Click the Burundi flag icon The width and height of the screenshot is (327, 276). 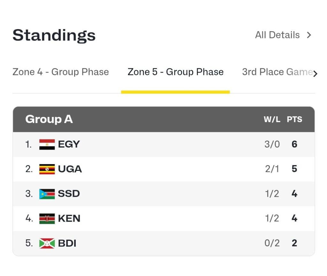47,243
